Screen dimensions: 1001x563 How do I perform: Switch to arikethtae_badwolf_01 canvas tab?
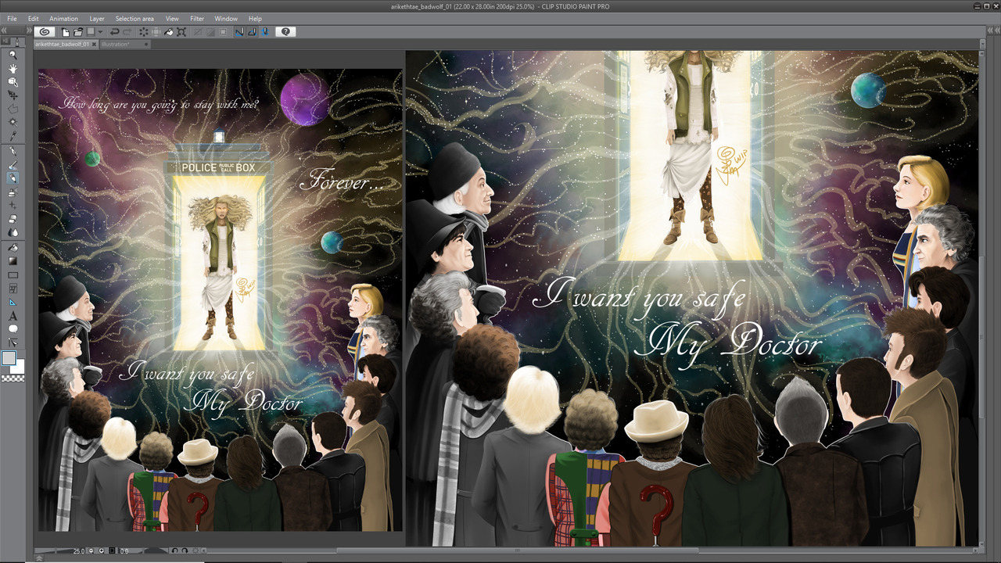(x=62, y=45)
